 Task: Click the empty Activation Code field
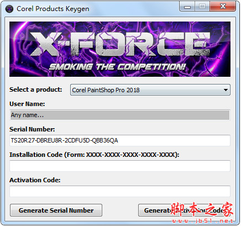point(120,191)
